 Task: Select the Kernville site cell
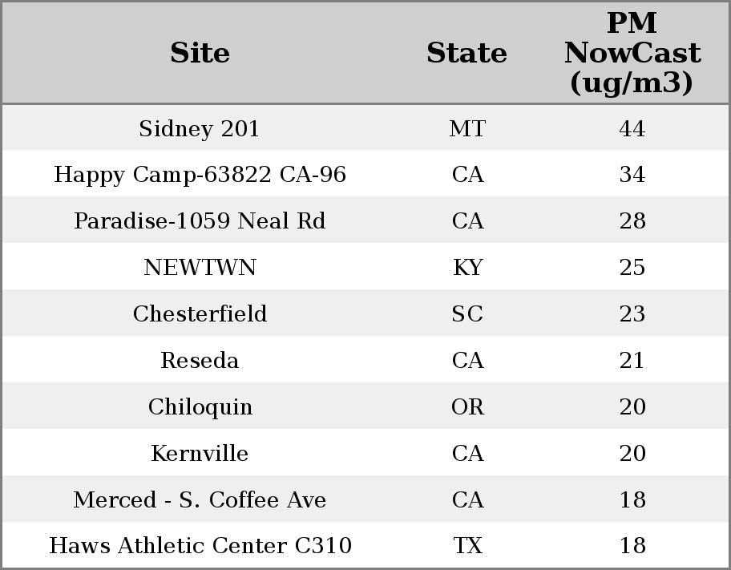200,453
